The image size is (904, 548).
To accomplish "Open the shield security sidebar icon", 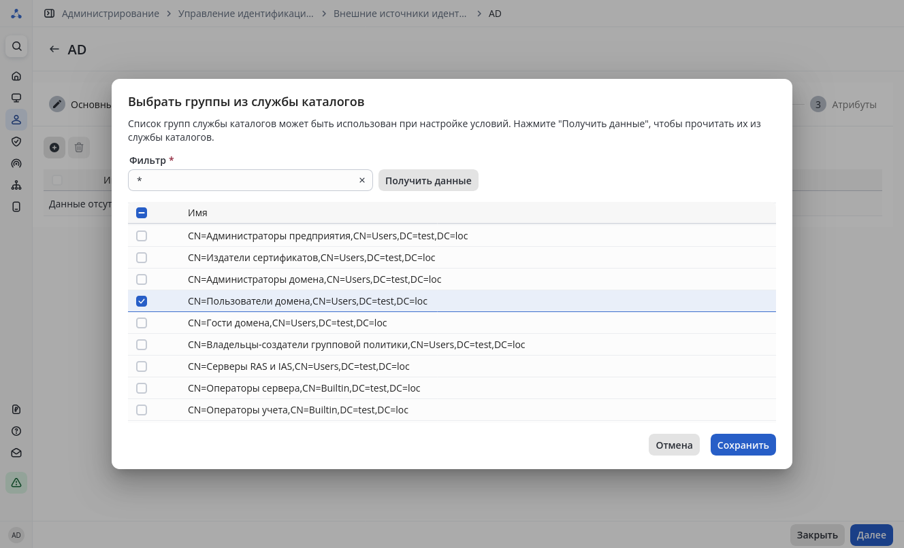I will tap(16, 141).
